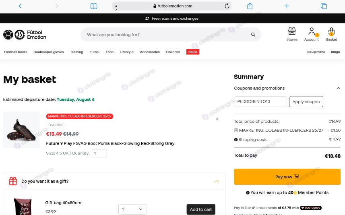Image resolution: width=345 pixels, height=215 pixels.
Task: Click the Member Points help icon
Action: click(x=248, y=192)
